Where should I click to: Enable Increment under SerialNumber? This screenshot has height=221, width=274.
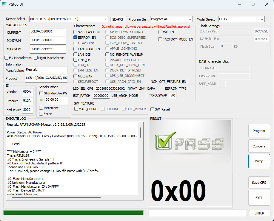point(41,108)
